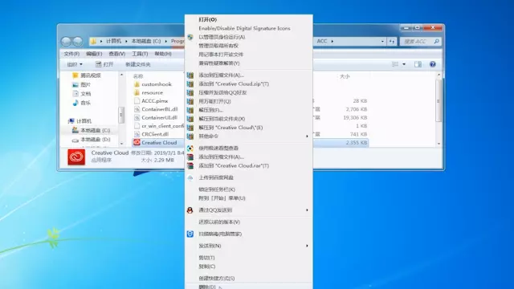Click the Explorer back navigation button

pos(66,41)
